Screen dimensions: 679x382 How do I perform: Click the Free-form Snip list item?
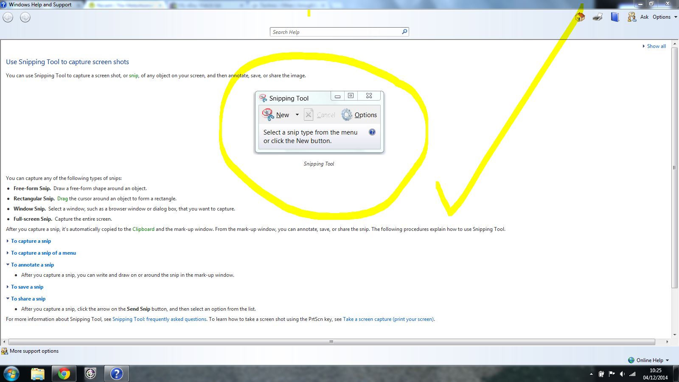[80, 188]
